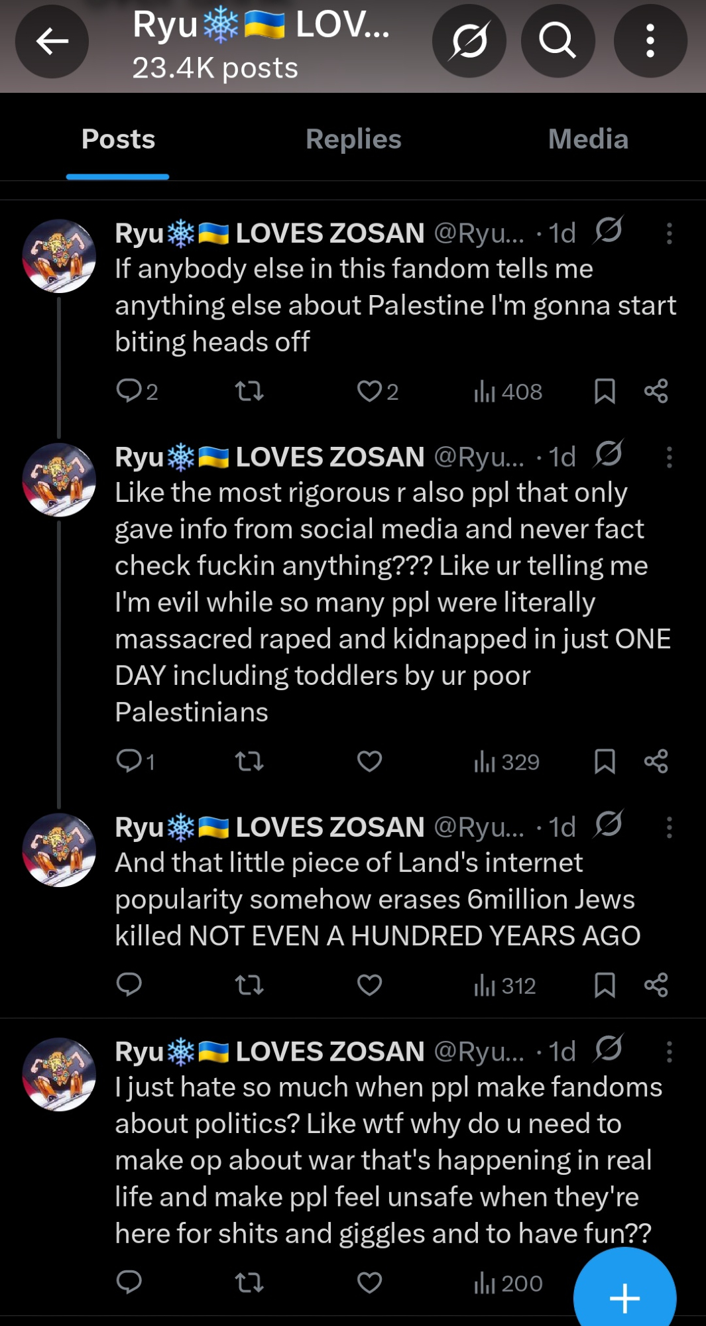Open Grok icon in profile header

coord(469,41)
